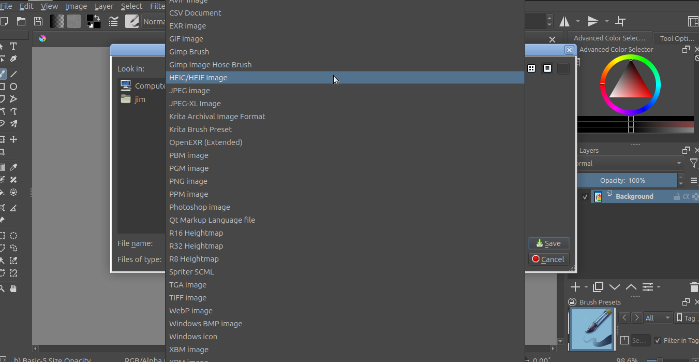Uncheck the Filter in Tag checkbox
Image resolution: width=699 pixels, height=362 pixels.
pos(658,340)
